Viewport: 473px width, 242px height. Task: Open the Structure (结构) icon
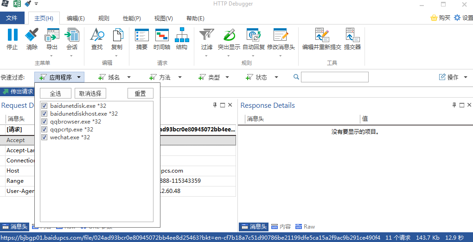point(182,35)
